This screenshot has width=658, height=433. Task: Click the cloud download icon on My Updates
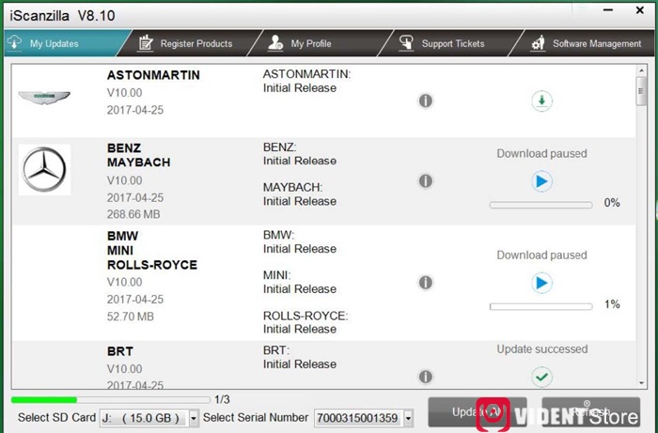click(x=15, y=43)
